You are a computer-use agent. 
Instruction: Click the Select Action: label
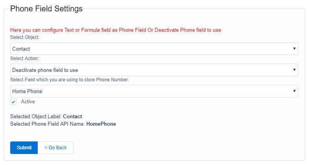[24, 58]
